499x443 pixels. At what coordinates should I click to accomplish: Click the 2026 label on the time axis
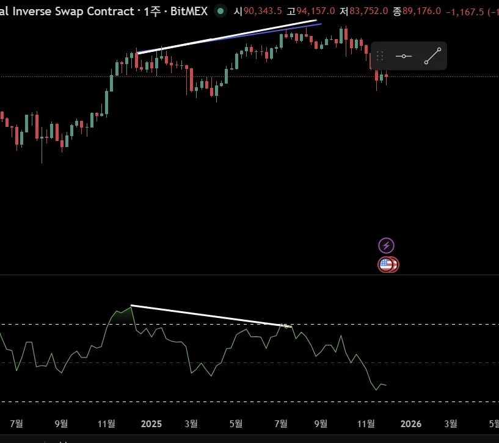411,423
